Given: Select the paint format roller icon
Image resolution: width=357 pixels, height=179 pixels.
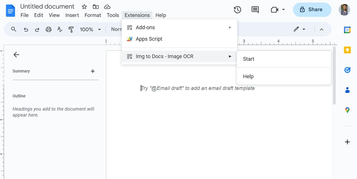Looking at the screenshot, I should pyautogui.click(x=71, y=29).
